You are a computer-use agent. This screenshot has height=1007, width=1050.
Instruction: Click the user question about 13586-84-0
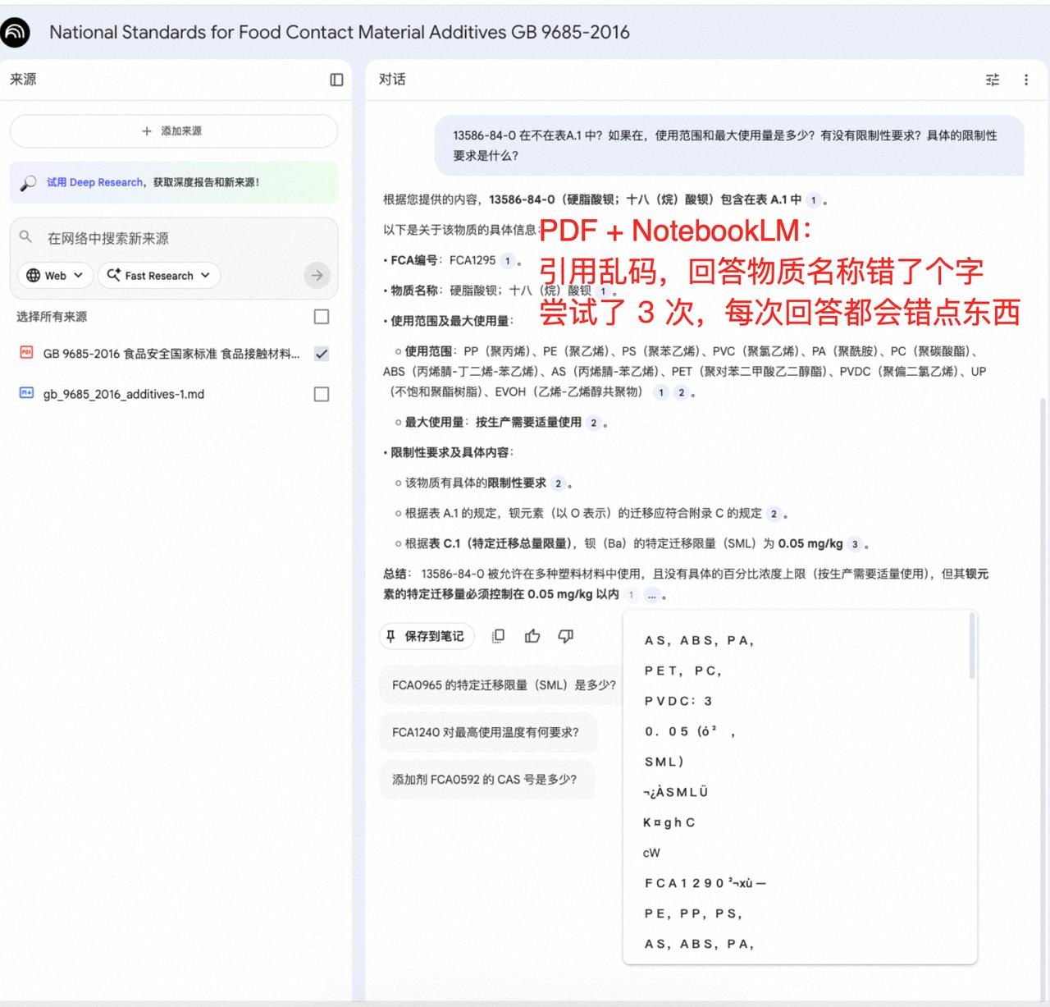tap(728, 145)
